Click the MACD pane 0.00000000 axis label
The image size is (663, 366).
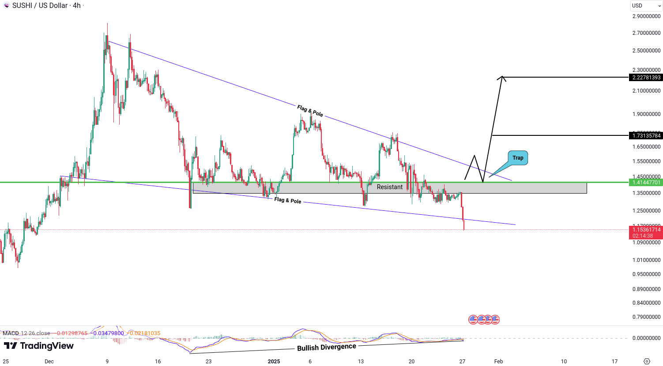click(646, 338)
